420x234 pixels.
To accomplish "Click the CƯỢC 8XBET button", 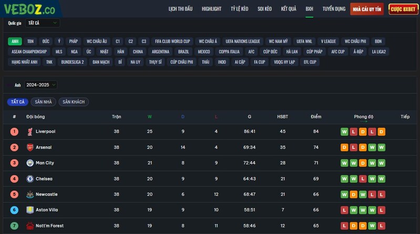I will pos(403,9).
